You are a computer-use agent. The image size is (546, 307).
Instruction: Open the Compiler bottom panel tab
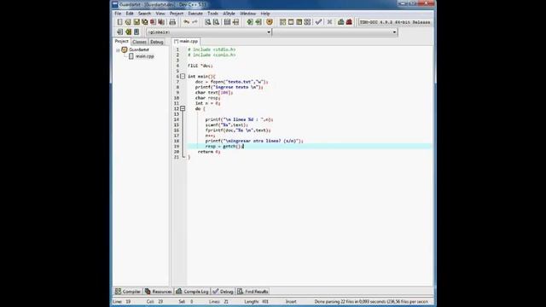128,292
